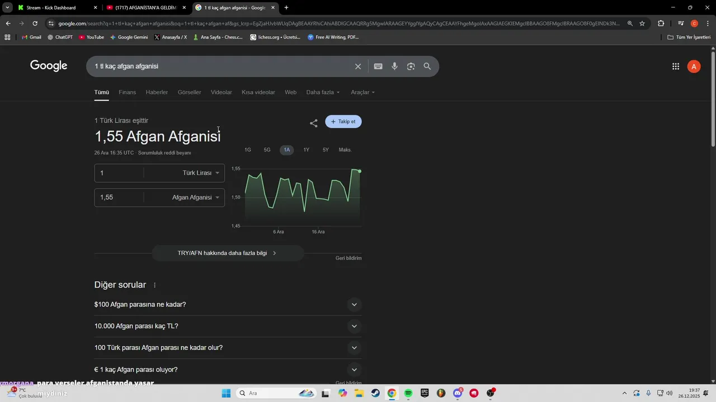Bookmark this page with the star
The image size is (716, 402).
pos(642,23)
